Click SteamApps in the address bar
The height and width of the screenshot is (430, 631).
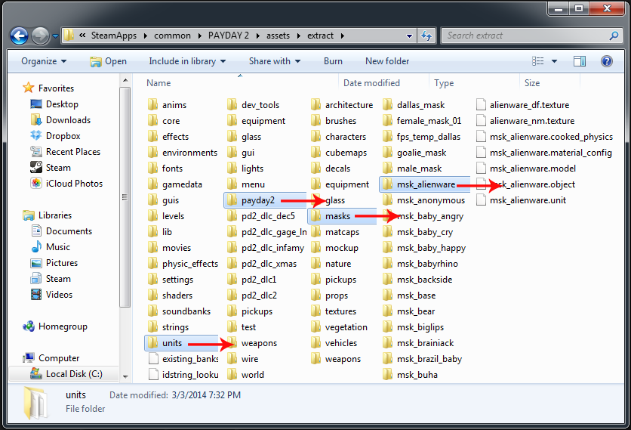[114, 36]
